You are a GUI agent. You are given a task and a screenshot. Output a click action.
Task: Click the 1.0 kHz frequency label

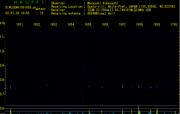point(2,51)
